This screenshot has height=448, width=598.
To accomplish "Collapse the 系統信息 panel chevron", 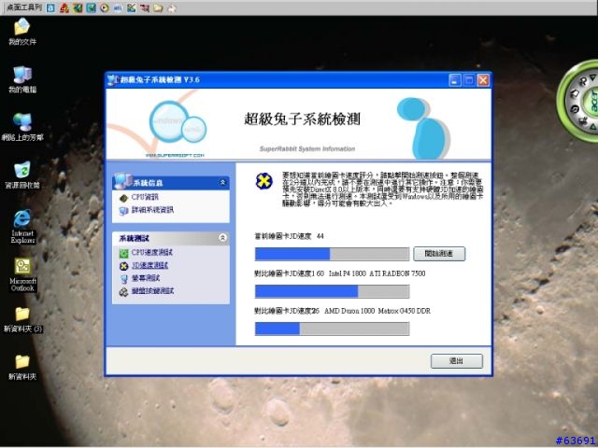I will pyautogui.click(x=222, y=183).
